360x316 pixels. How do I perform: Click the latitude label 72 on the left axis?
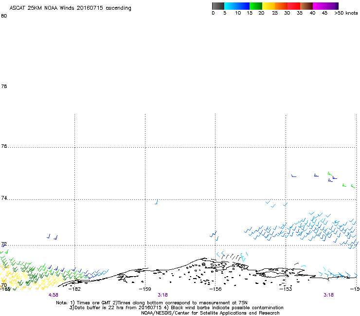4,244
